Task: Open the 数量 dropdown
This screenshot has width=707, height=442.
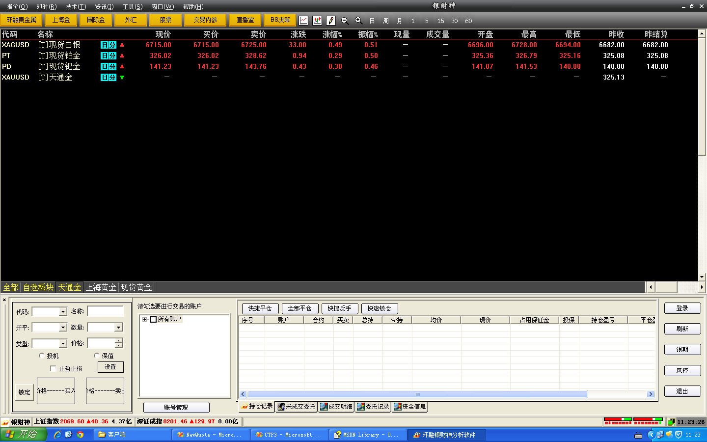Action: click(x=118, y=328)
